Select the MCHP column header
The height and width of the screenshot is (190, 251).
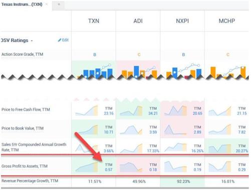227,21
